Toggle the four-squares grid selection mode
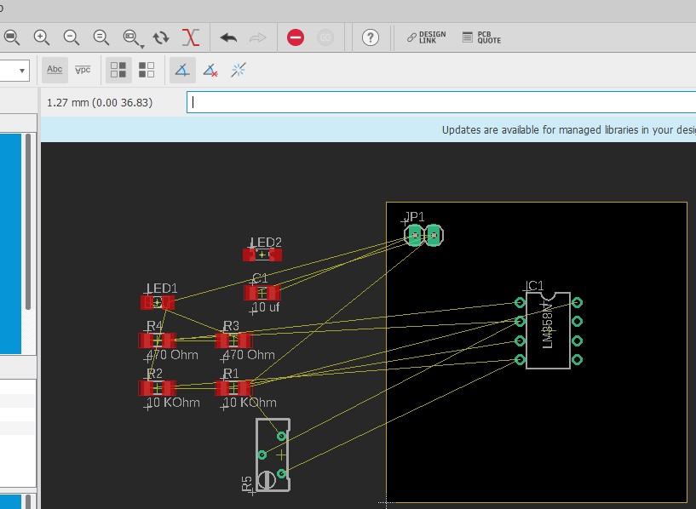696x509 pixels. coord(118,70)
